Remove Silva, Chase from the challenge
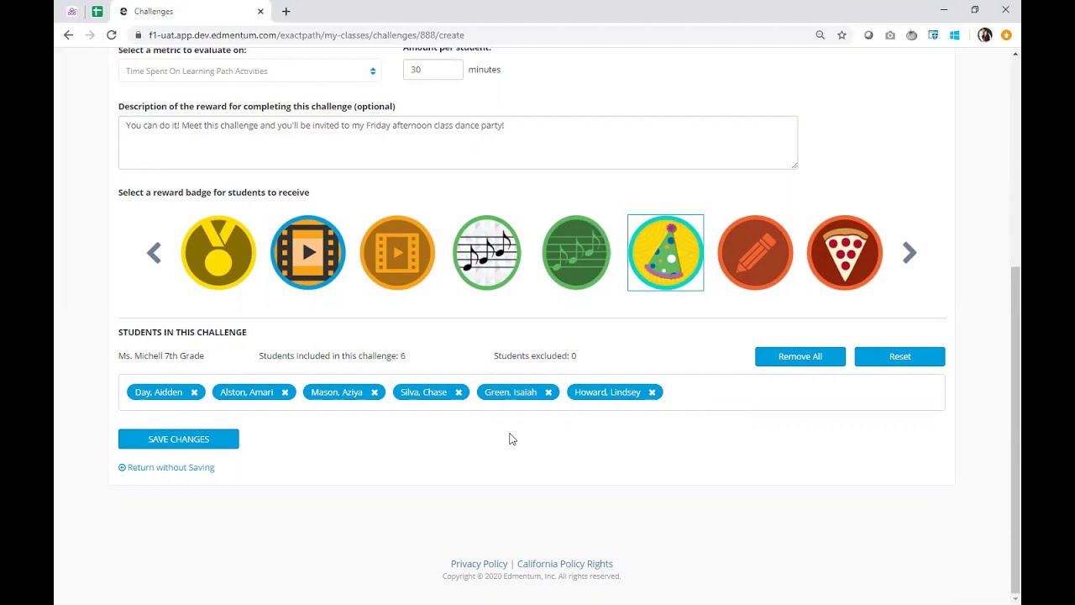This screenshot has height=605, width=1075. (x=459, y=392)
